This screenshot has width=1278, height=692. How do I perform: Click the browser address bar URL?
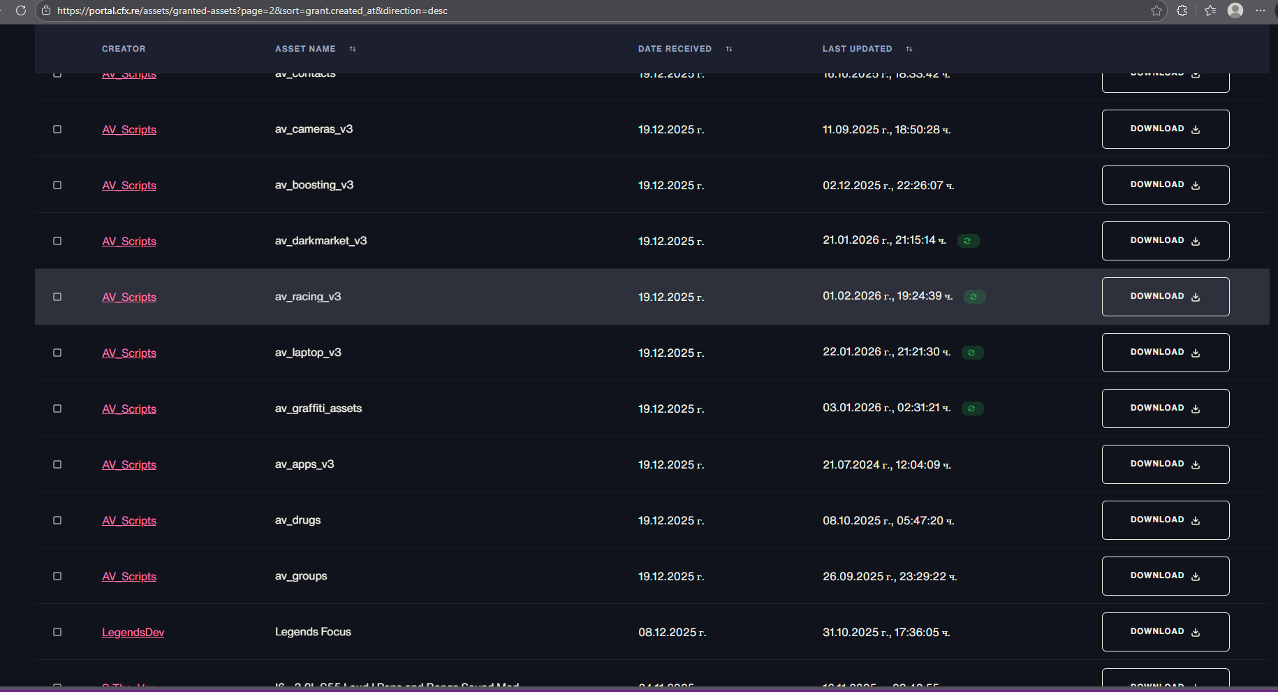pos(252,10)
